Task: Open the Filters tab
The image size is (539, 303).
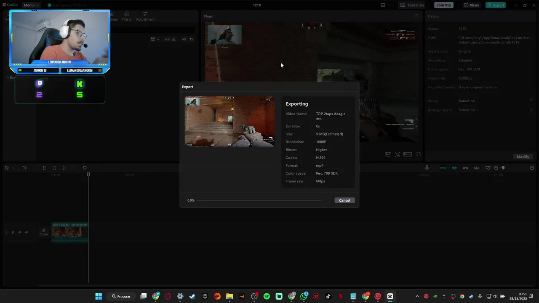Action: point(127,16)
